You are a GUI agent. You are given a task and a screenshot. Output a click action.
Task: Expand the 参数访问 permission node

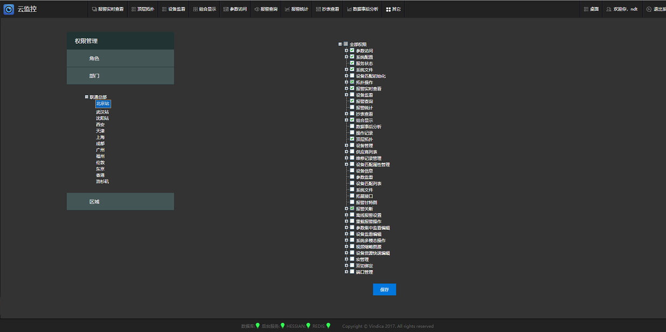click(346, 51)
